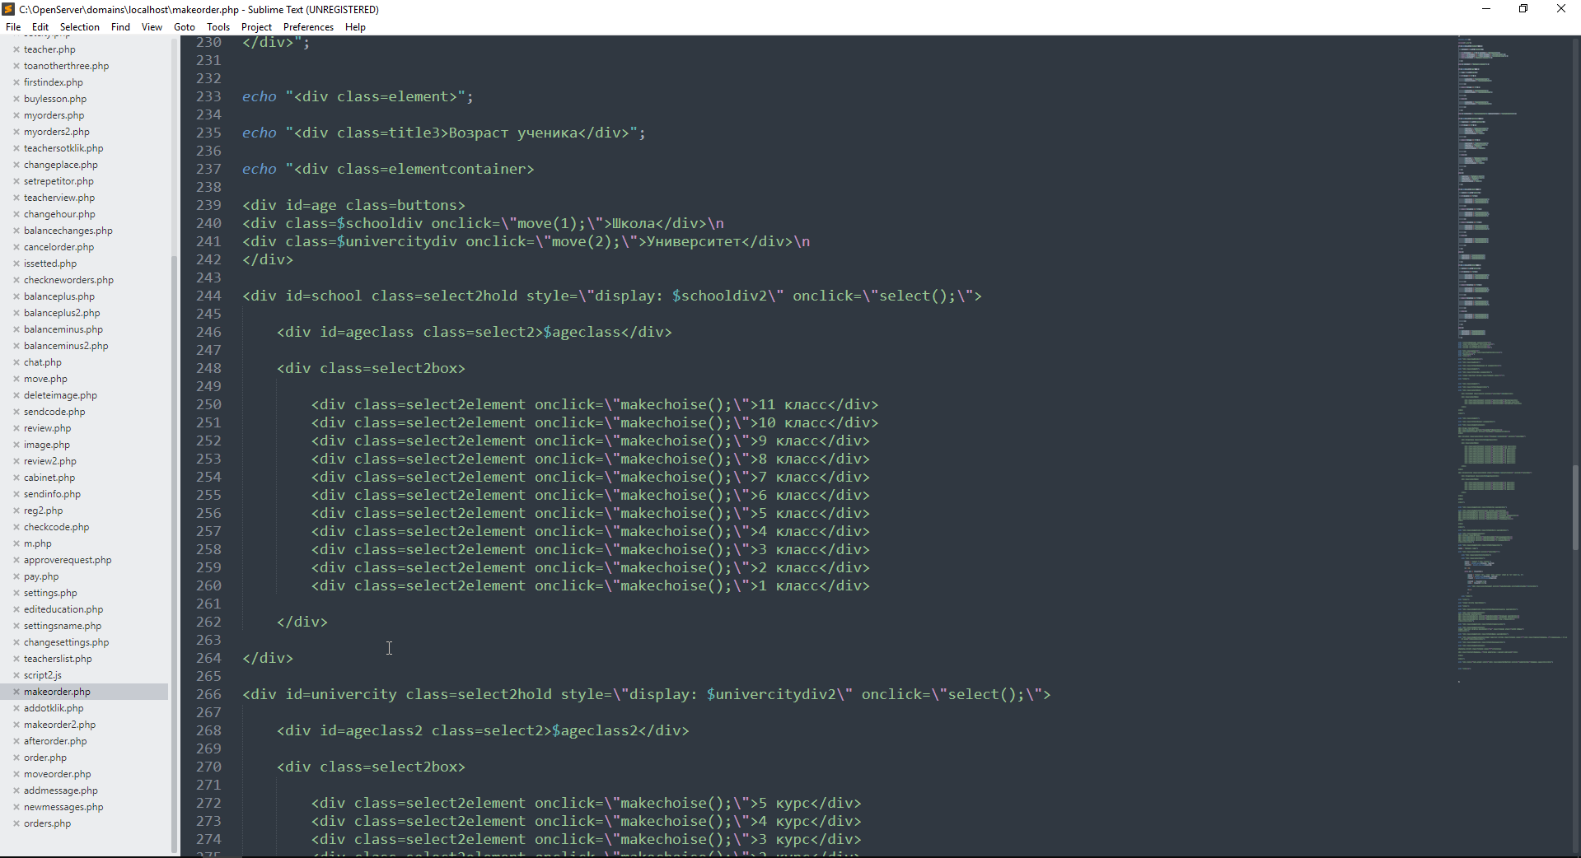Open sendinfo.php from the sidebar

click(52, 494)
